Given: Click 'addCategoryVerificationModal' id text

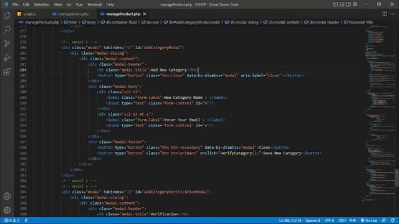Looking at the screenshot, I should coord(176,192).
